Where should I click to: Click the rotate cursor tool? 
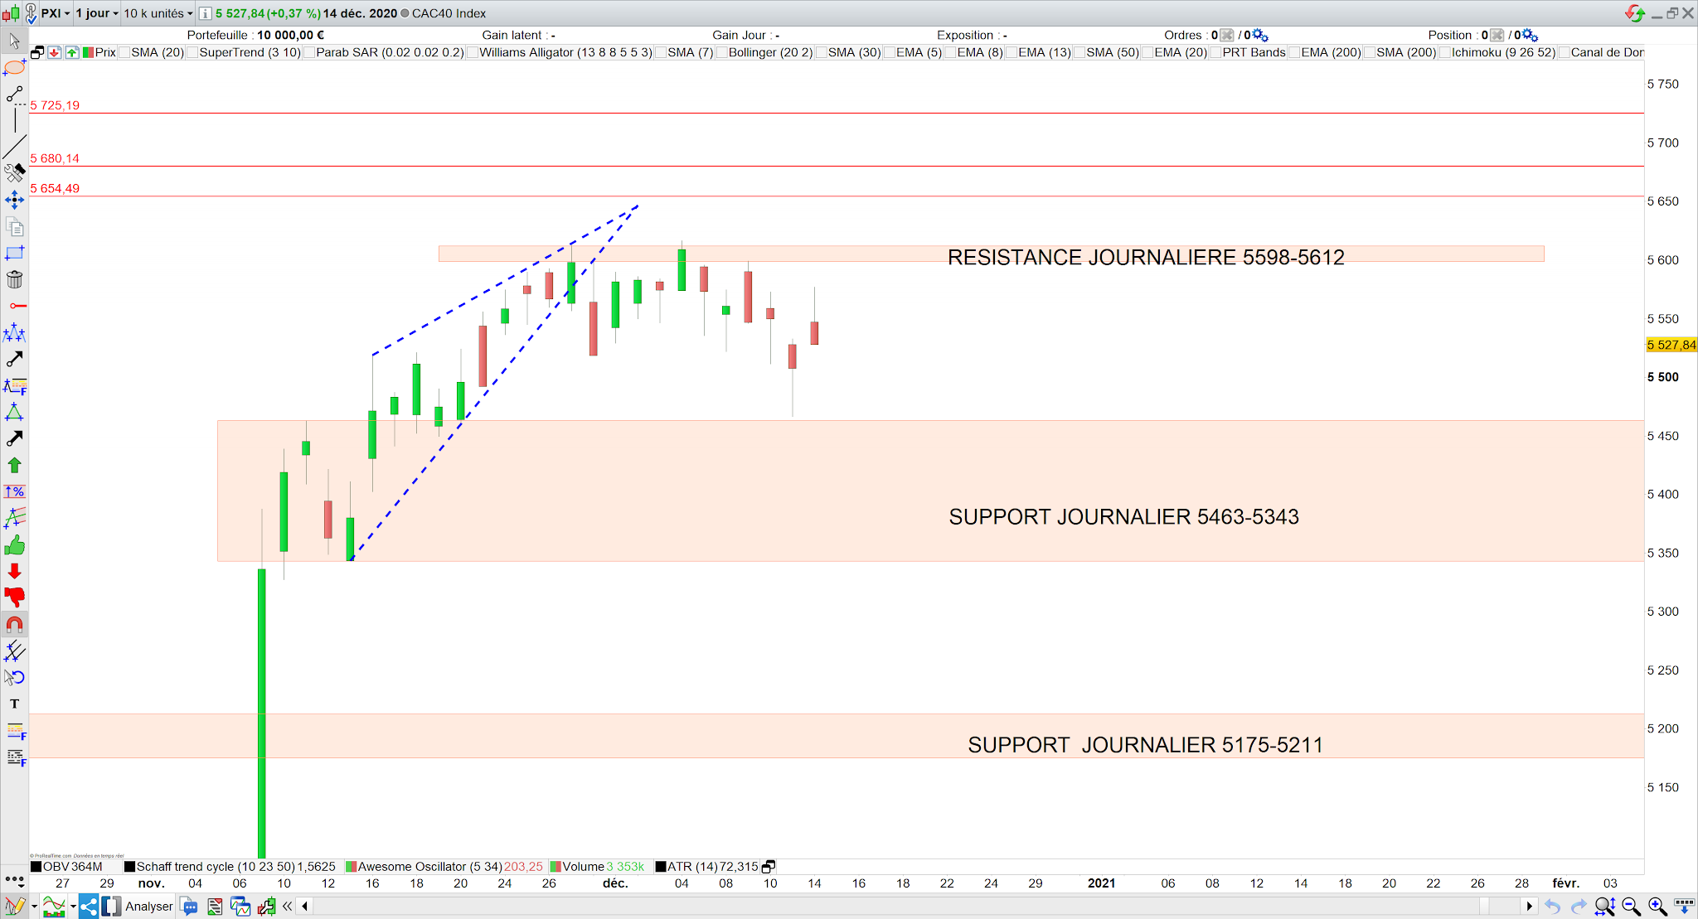14,677
